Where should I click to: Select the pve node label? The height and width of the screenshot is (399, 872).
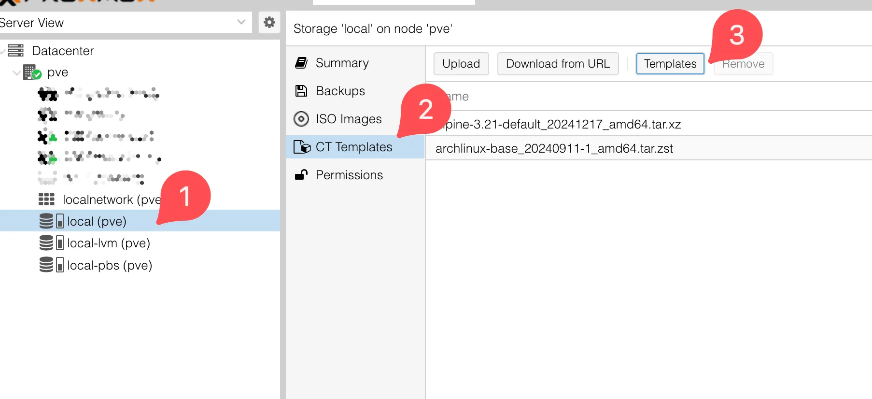click(x=57, y=72)
